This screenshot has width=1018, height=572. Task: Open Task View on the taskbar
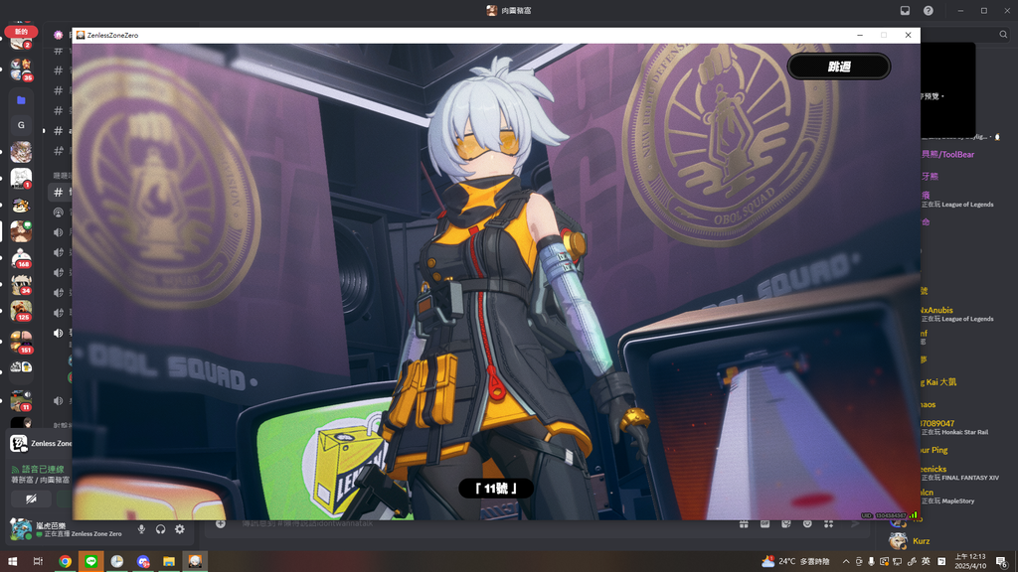pos(38,561)
